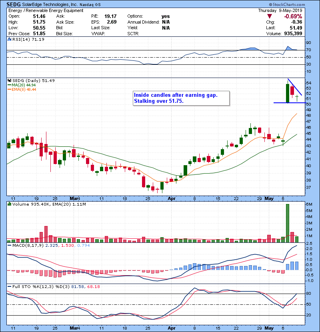The width and height of the screenshot is (320, 332).
Task: Click the Options value yes
Action: pyautogui.click(x=166, y=16)
